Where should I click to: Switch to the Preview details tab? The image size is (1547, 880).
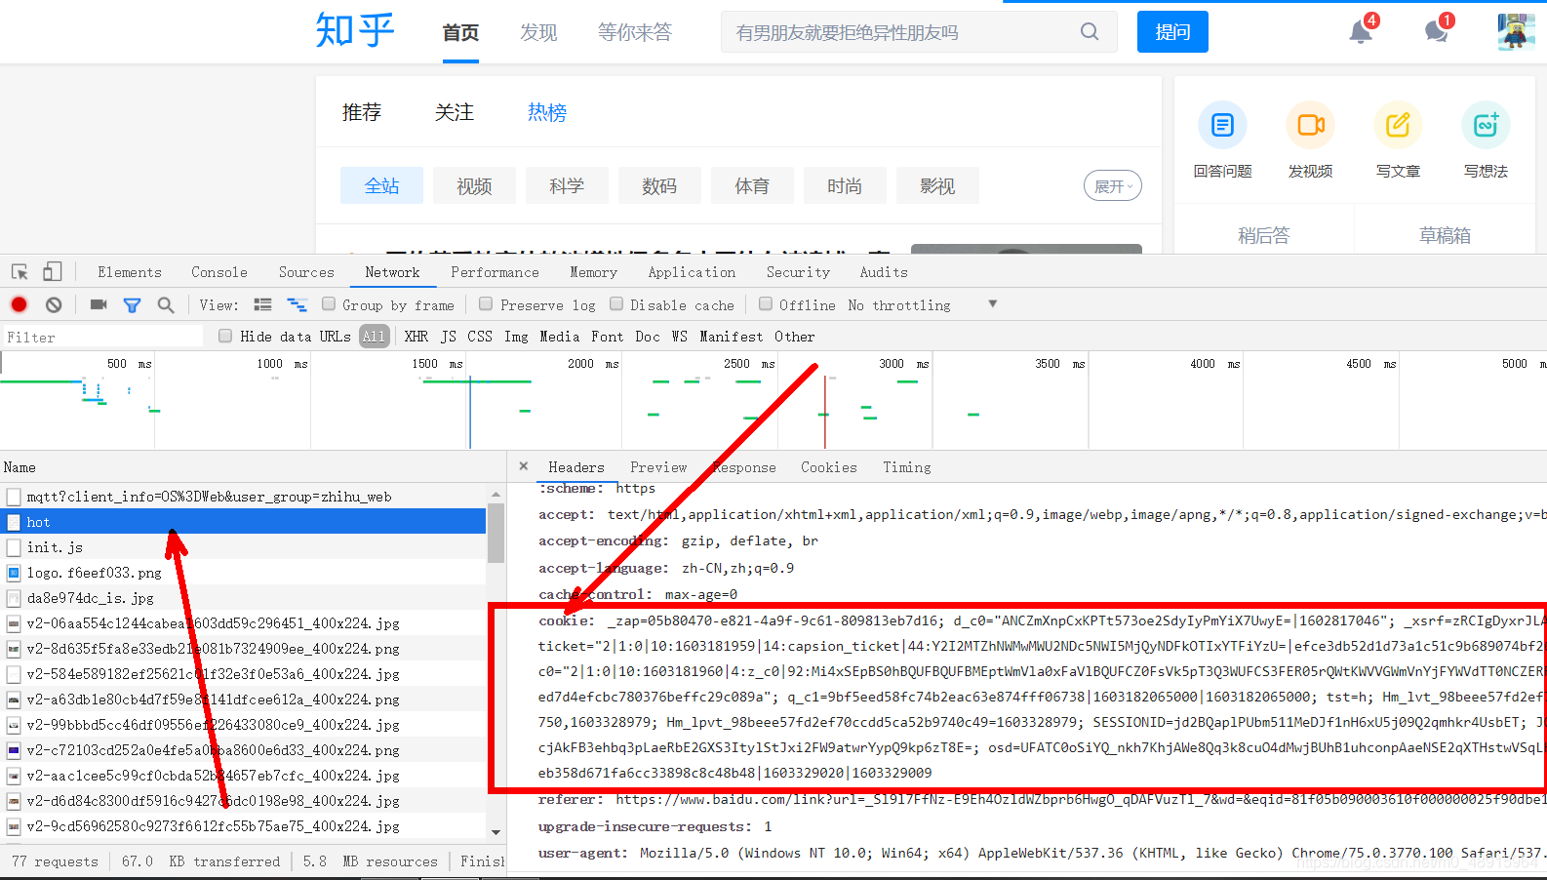[658, 467]
